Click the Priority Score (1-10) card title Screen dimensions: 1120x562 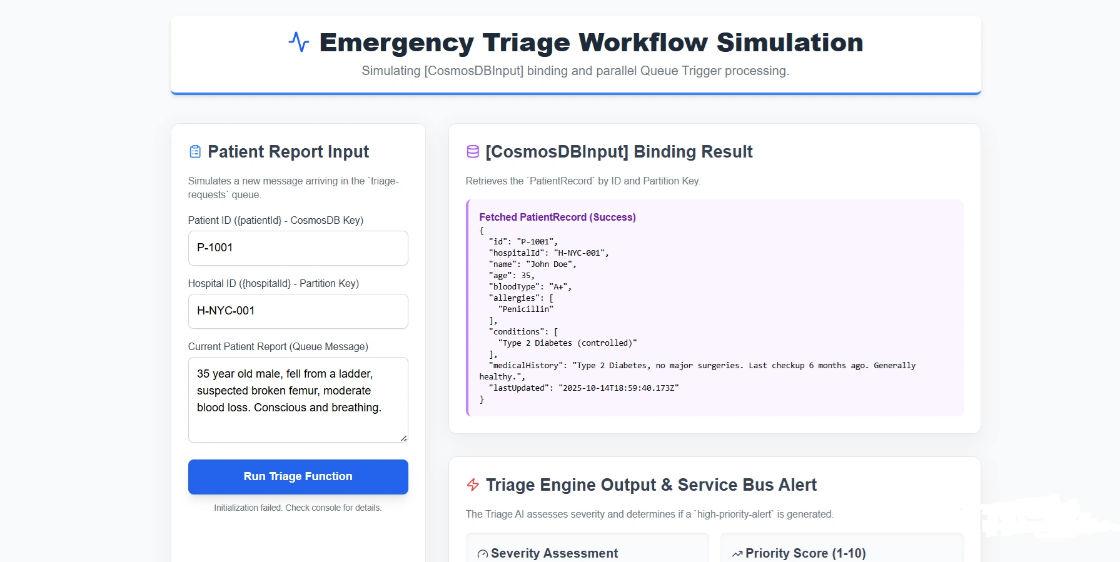tap(805, 554)
